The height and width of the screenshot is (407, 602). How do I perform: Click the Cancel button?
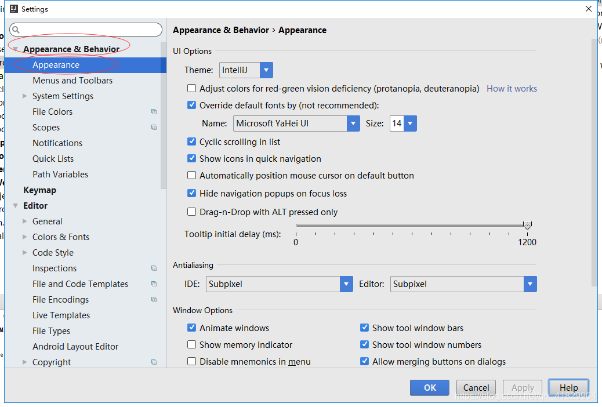pos(476,388)
